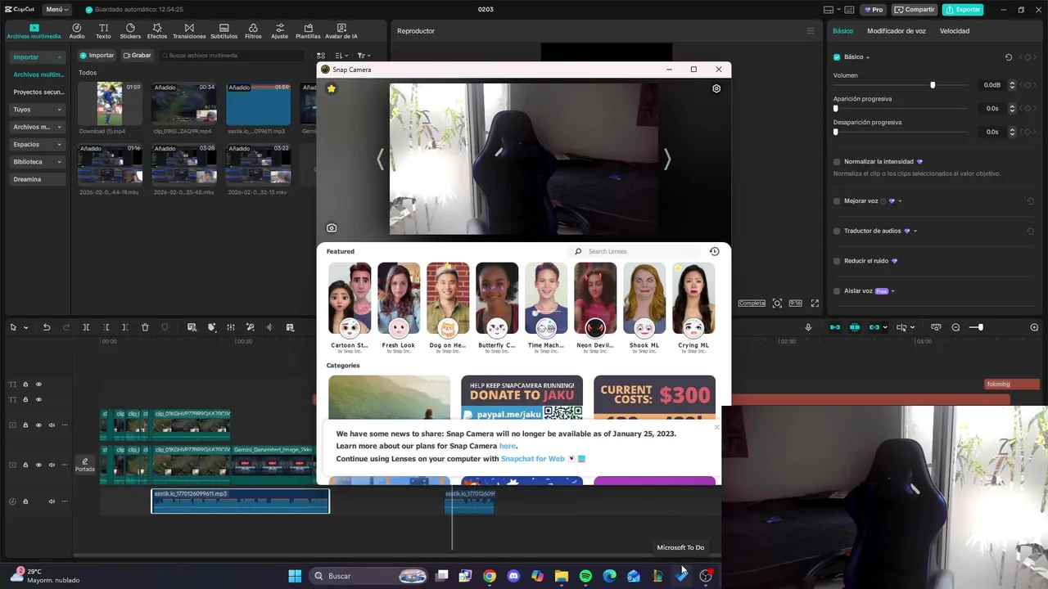
Task: Open Google Chrome from the taskbar
Action: tap(489, 576)
